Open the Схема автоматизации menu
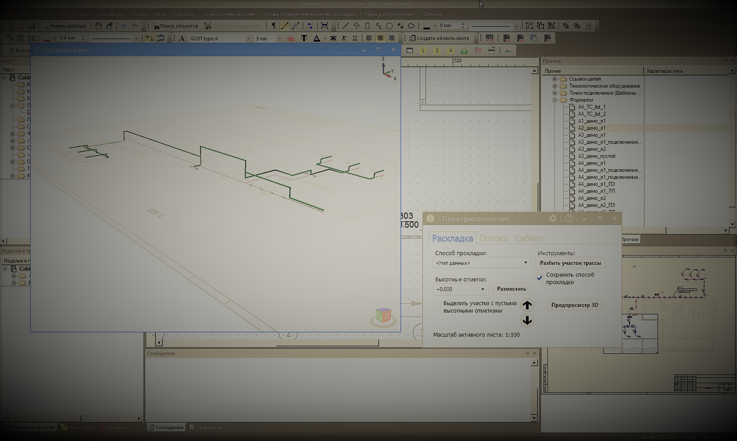 (229, 14)
